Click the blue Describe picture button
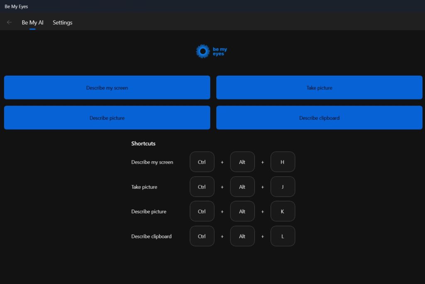This screenshot has height=284, width=425. (107, 118)
